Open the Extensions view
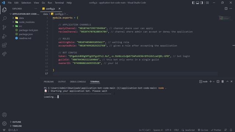 pos(4,45)
